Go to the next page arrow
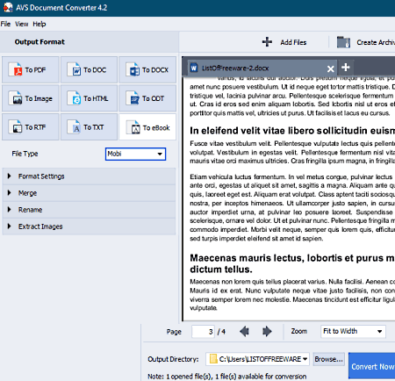The height and width of the screenshot is (381, 395). pos(267,332)
